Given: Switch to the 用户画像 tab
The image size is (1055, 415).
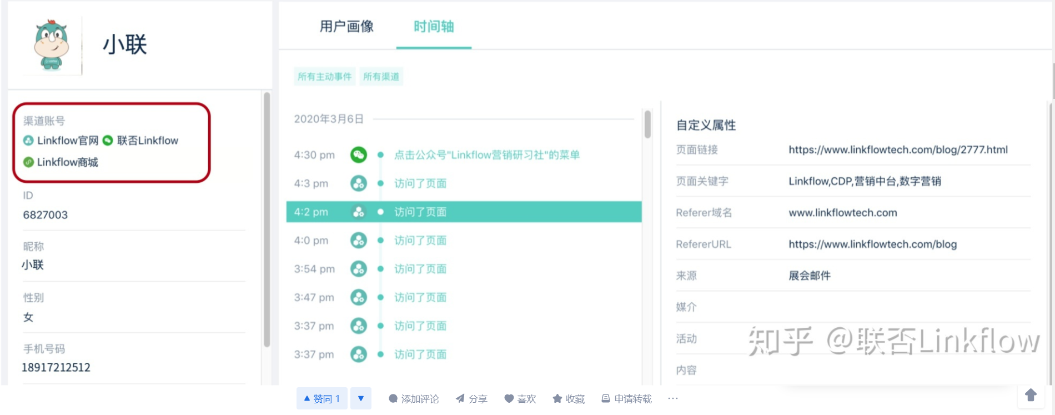Looking at the screenshot, I should (346, 26).
